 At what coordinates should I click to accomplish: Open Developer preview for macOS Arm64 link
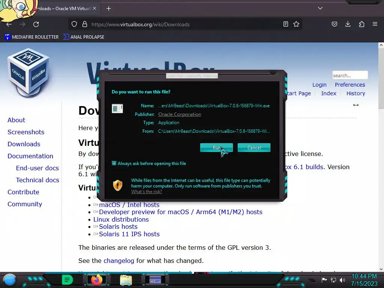[180, 212]
